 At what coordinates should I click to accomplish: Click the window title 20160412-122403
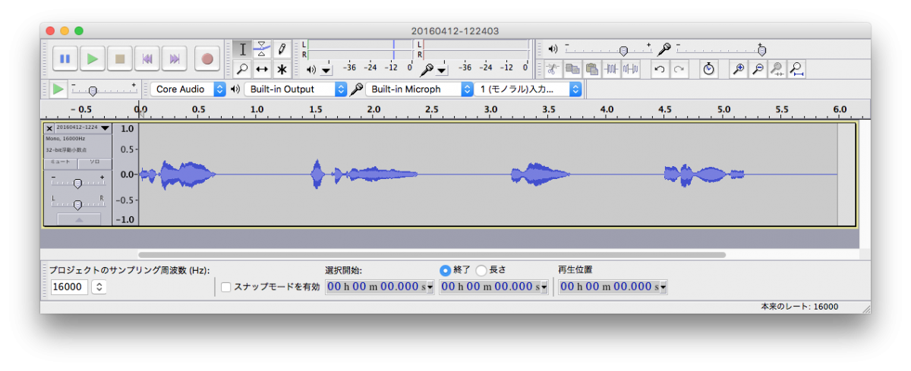coord(455,30)
